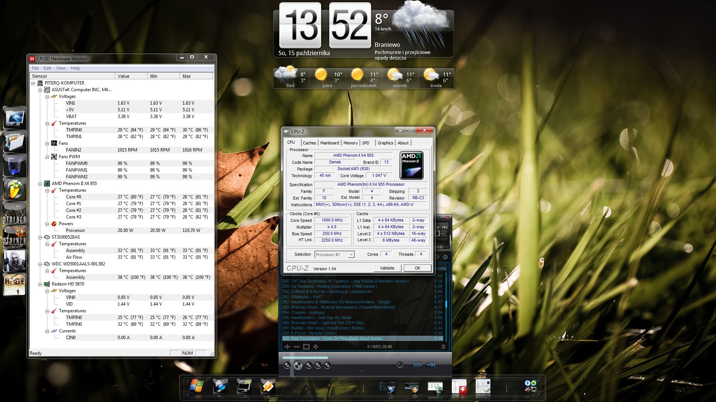Open the File menu in HWMonitor
Image resolution: width=716 pixels, height=402 pixels.
tap(35, 68)
